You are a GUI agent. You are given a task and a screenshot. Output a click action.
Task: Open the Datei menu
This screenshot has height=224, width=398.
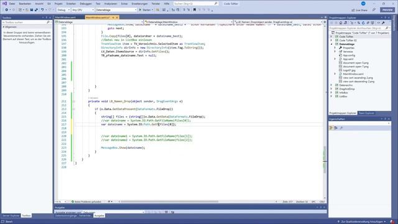pos(12,4)
